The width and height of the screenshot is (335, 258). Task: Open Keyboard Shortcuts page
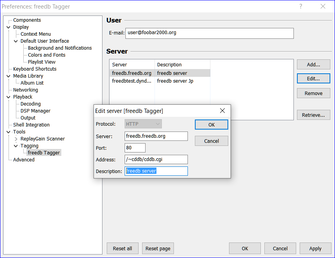(35, 69)
